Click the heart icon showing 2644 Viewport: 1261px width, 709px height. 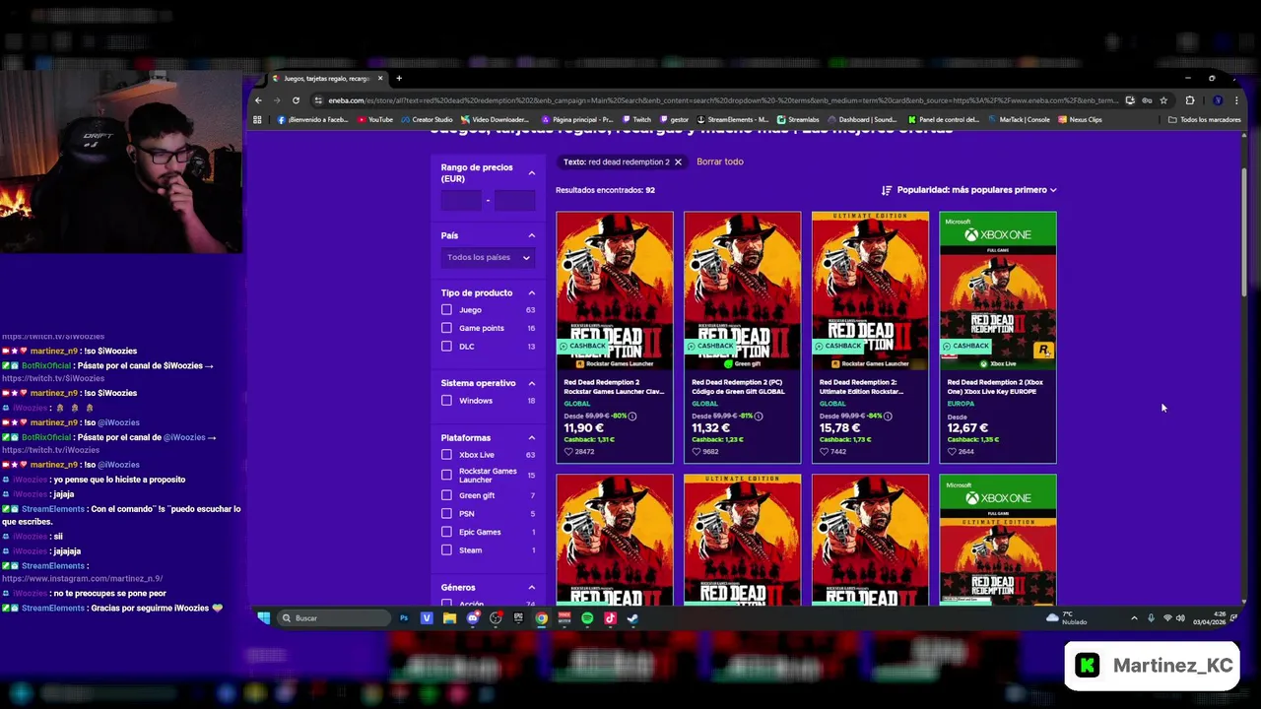click(952, 452)
